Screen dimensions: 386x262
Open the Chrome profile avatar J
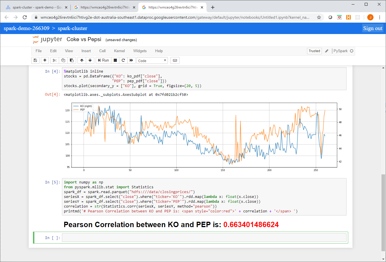pyautogui.click(x=370, y=17)
